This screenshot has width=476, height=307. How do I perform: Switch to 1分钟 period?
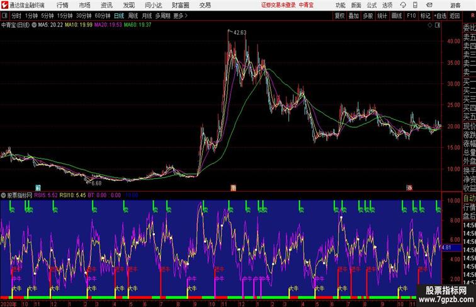pos(31,16)
